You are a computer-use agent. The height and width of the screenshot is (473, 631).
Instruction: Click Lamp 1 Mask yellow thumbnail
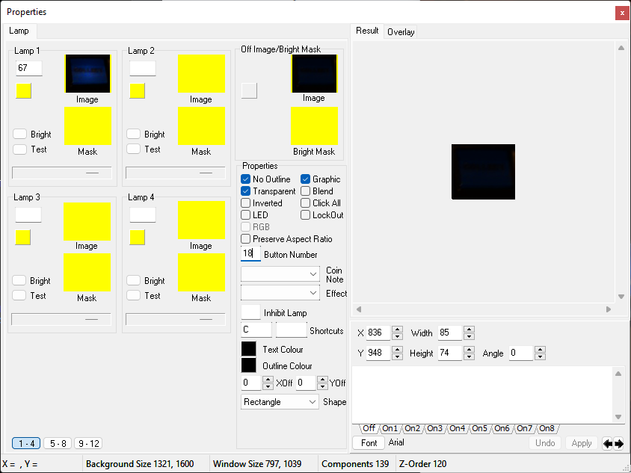[x=87, y=126]
